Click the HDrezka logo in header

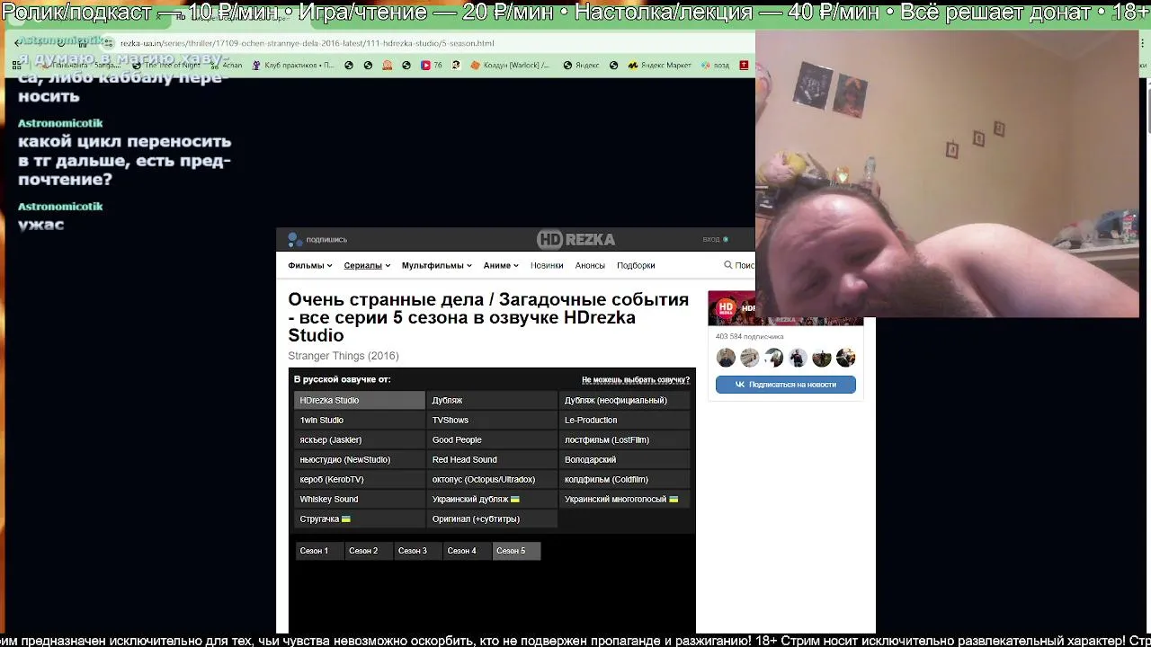tap(575, 239)
